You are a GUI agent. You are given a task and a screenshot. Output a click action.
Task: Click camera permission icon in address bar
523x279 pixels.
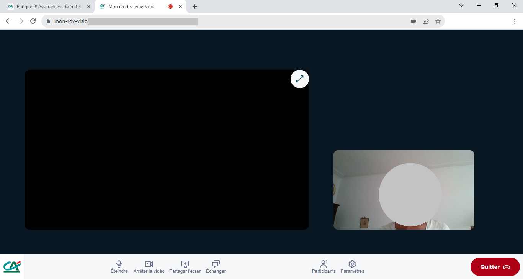(413, 21)
